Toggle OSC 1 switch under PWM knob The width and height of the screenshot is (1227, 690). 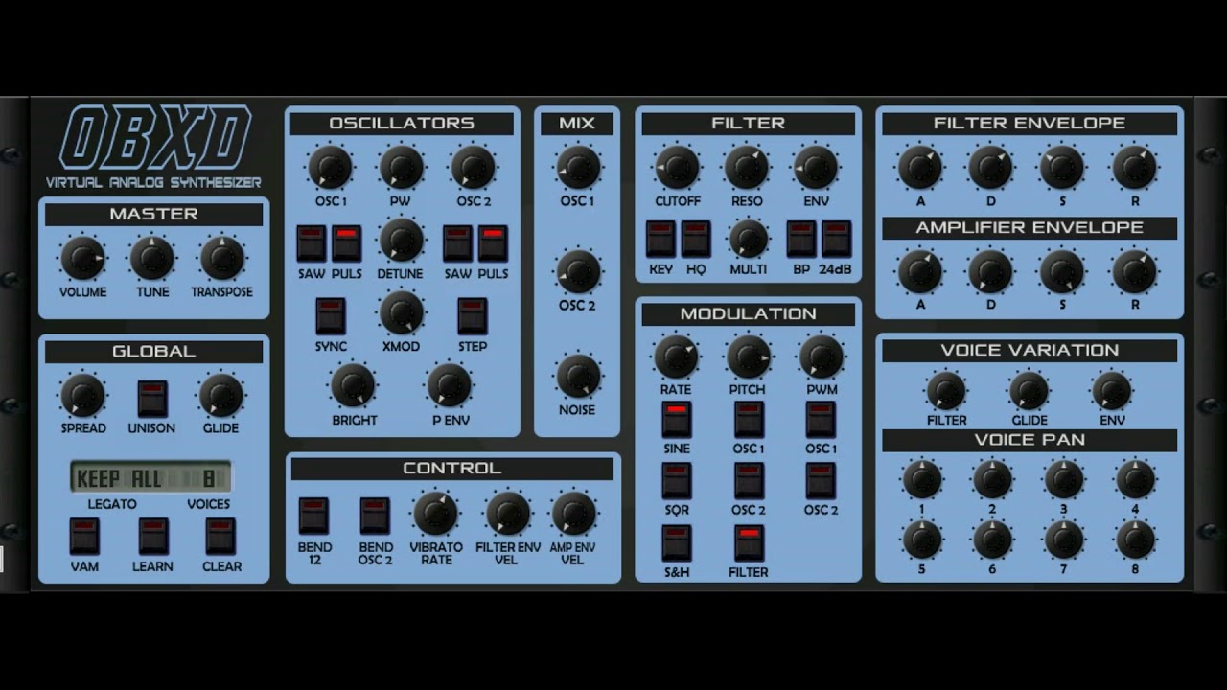click(821, 420)
